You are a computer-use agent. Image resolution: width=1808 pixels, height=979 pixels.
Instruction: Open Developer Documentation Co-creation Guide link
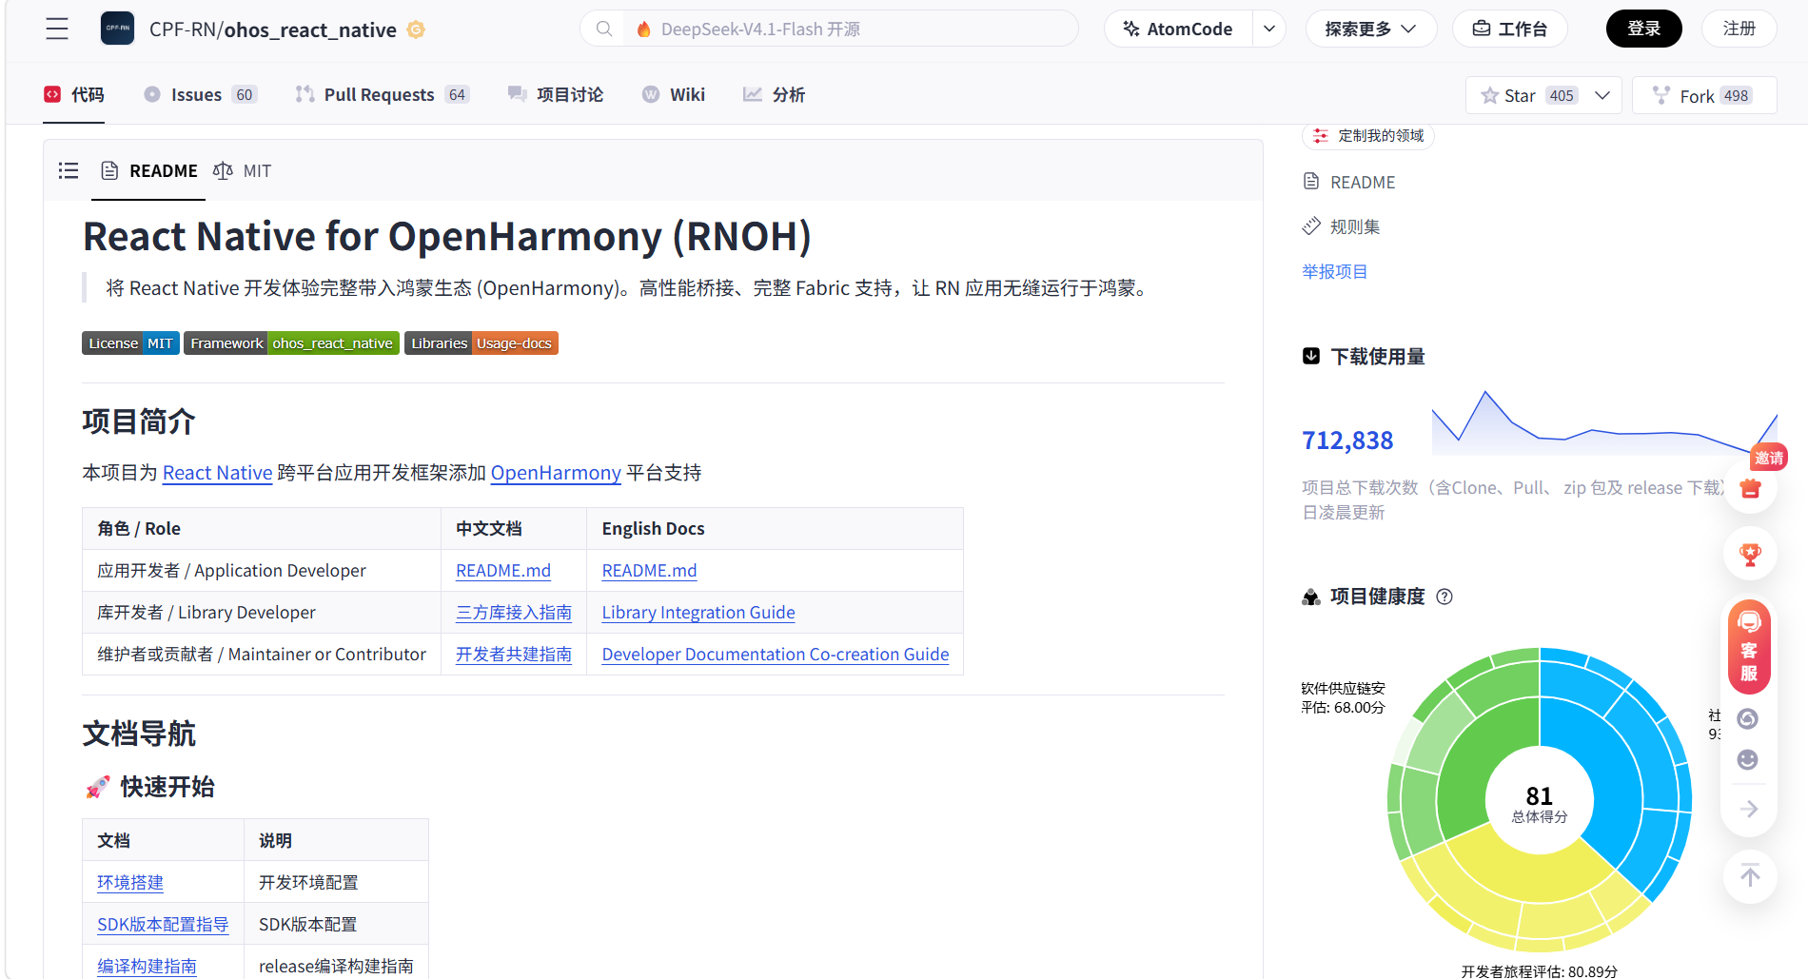click(776, 654)
